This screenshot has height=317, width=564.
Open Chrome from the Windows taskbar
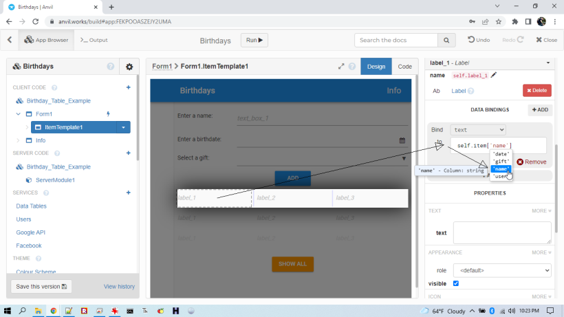tap(53, 311)
